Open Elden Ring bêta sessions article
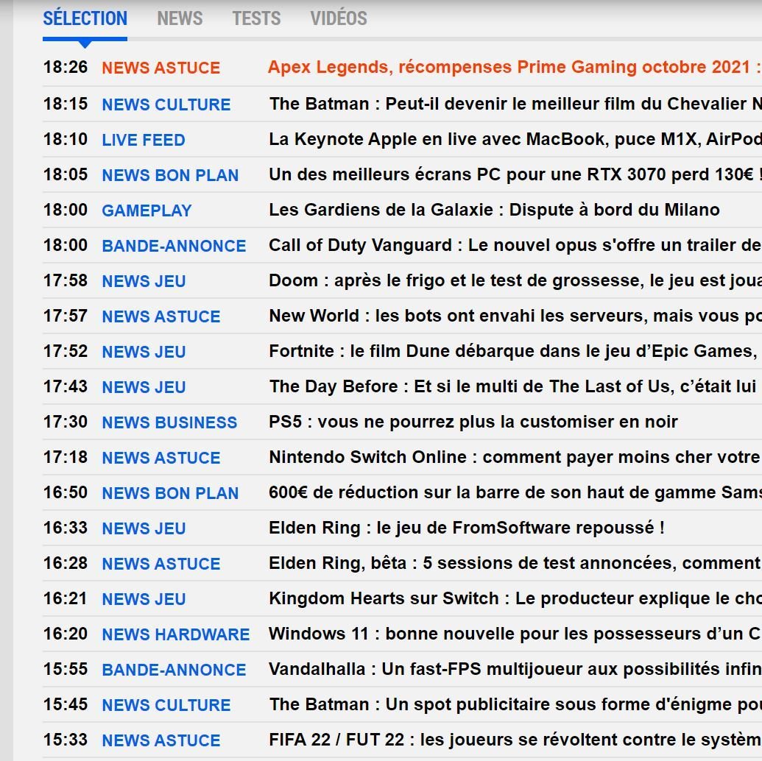The width and height of the screenshot is (762, 761). click(515, 563)
